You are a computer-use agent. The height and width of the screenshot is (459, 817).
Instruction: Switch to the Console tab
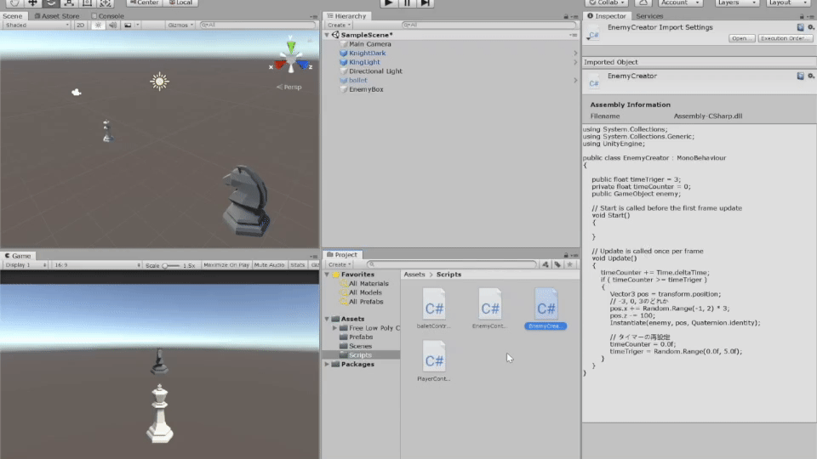coord(107,16)
